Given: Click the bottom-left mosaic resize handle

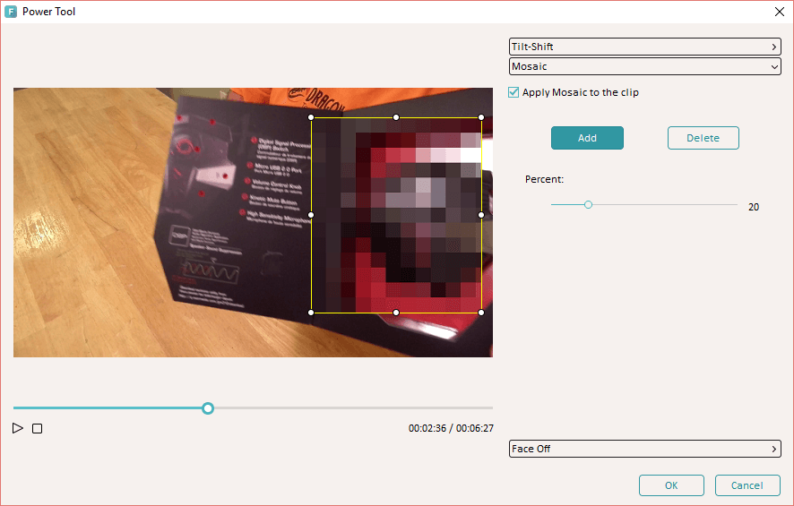Looking at the screenshot, I should [x=311, y=313].
